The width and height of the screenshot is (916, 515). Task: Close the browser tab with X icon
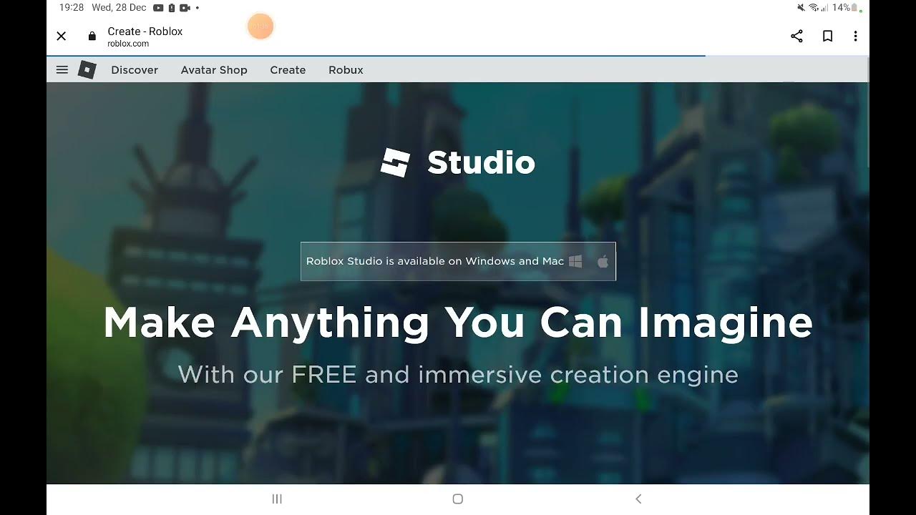[x=62, y=36]
